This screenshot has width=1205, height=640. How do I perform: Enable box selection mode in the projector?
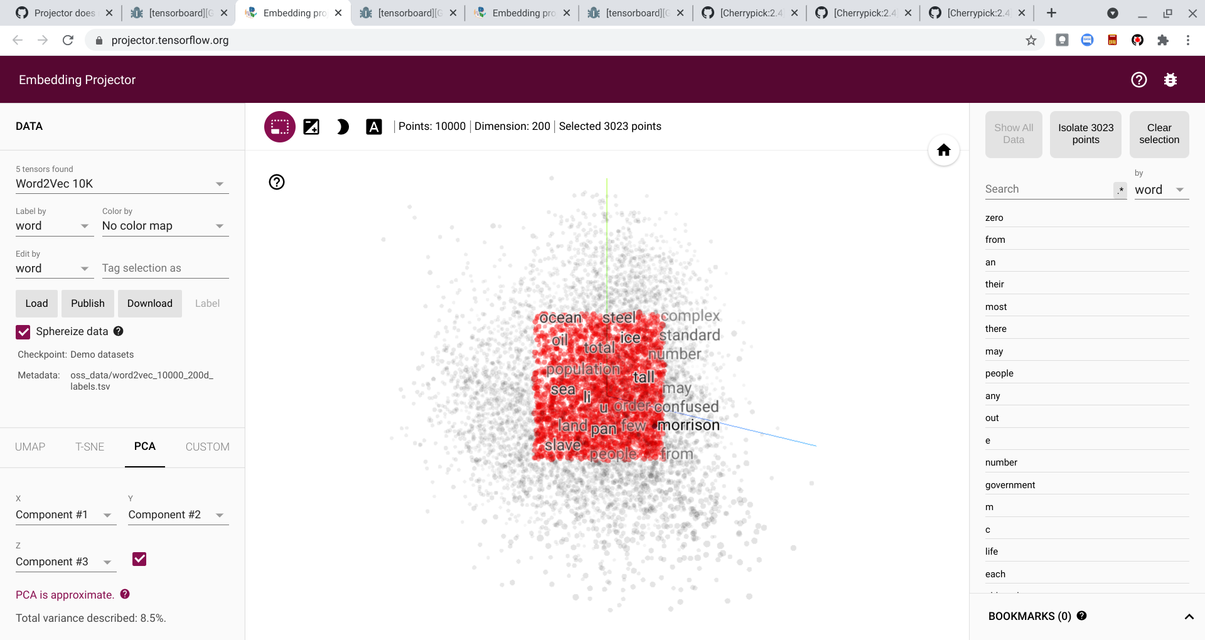(279, 126)
